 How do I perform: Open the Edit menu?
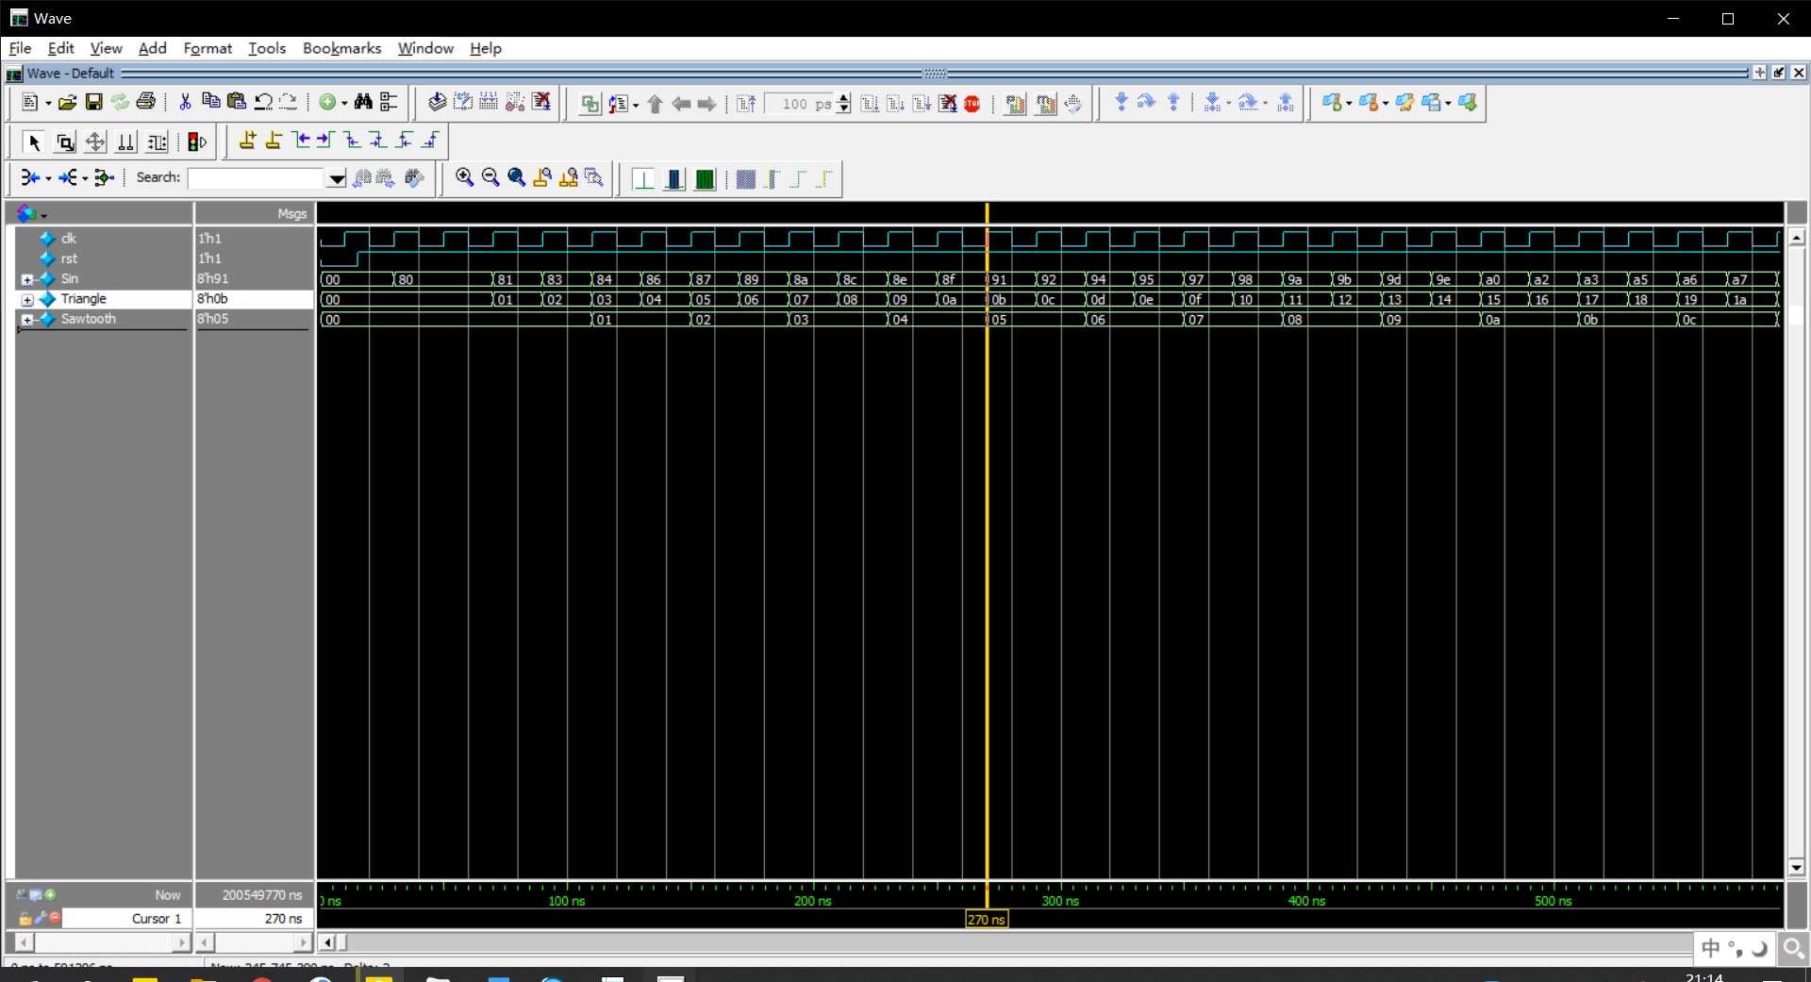pos(60,48)
